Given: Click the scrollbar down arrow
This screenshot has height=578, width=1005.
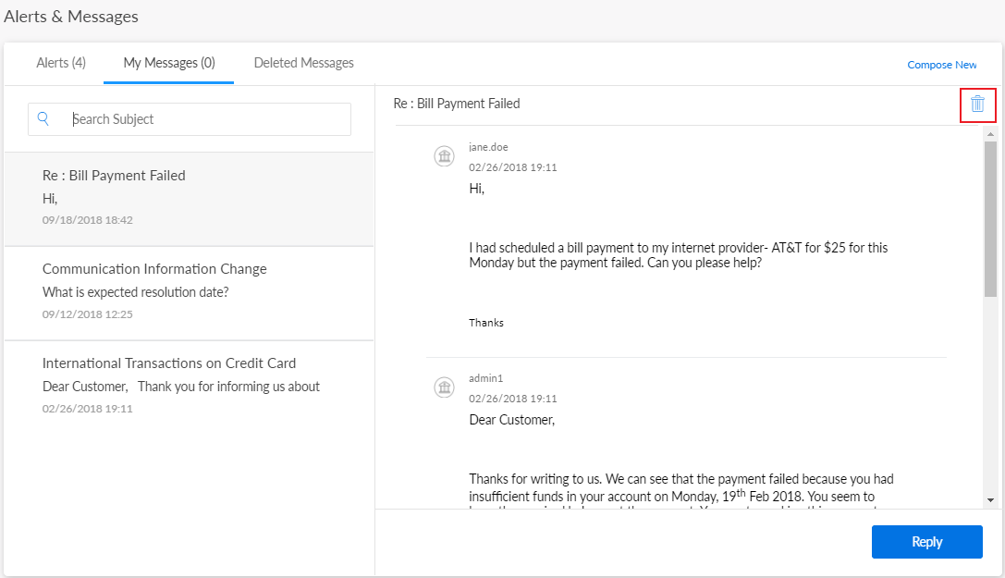Looking at the screenshot, I should click(990, 499).
